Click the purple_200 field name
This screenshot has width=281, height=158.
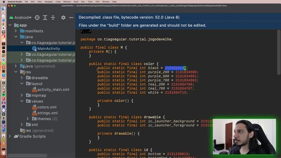click(159, 72)
